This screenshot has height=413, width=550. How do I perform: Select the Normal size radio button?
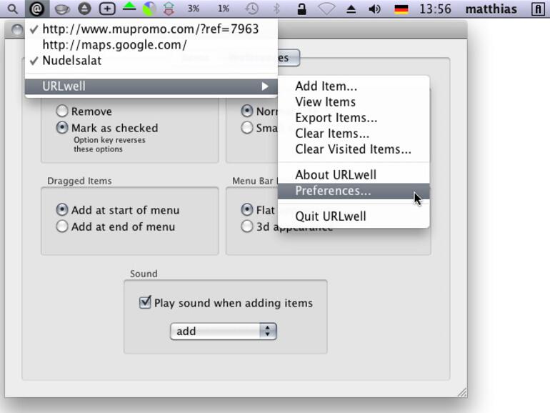[x=247, y=111]
